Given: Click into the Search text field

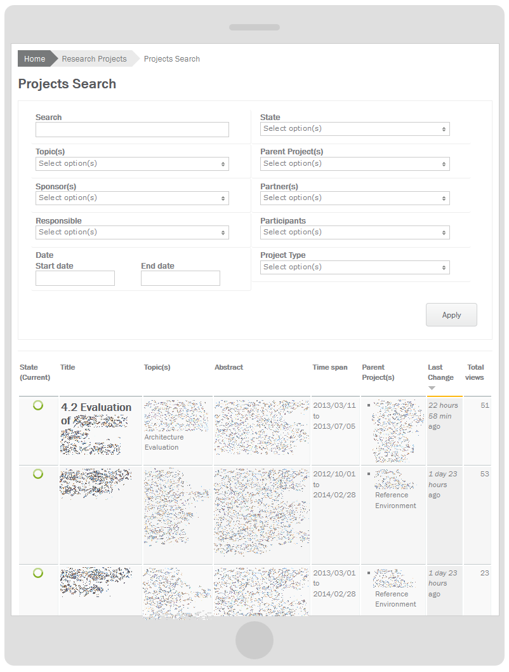Looking at the screenshot, I should (x=132, y=130).
